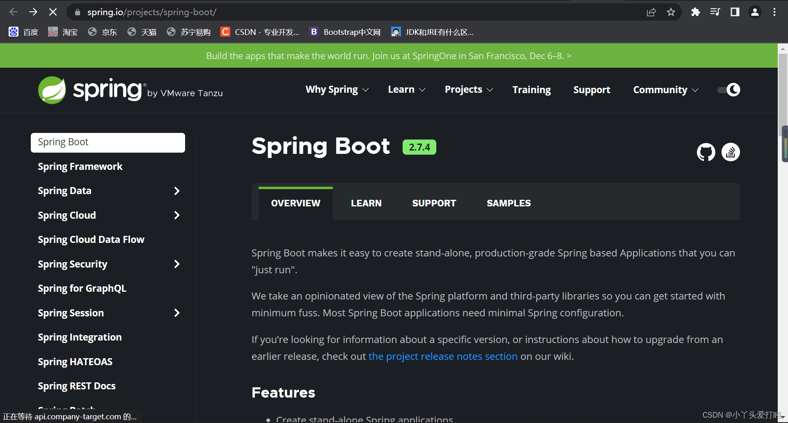The height and width of the screenshot is (423, 788).
Task: Switch to LEARN tab
Action: pyautogui.click(x=366, y=203)
